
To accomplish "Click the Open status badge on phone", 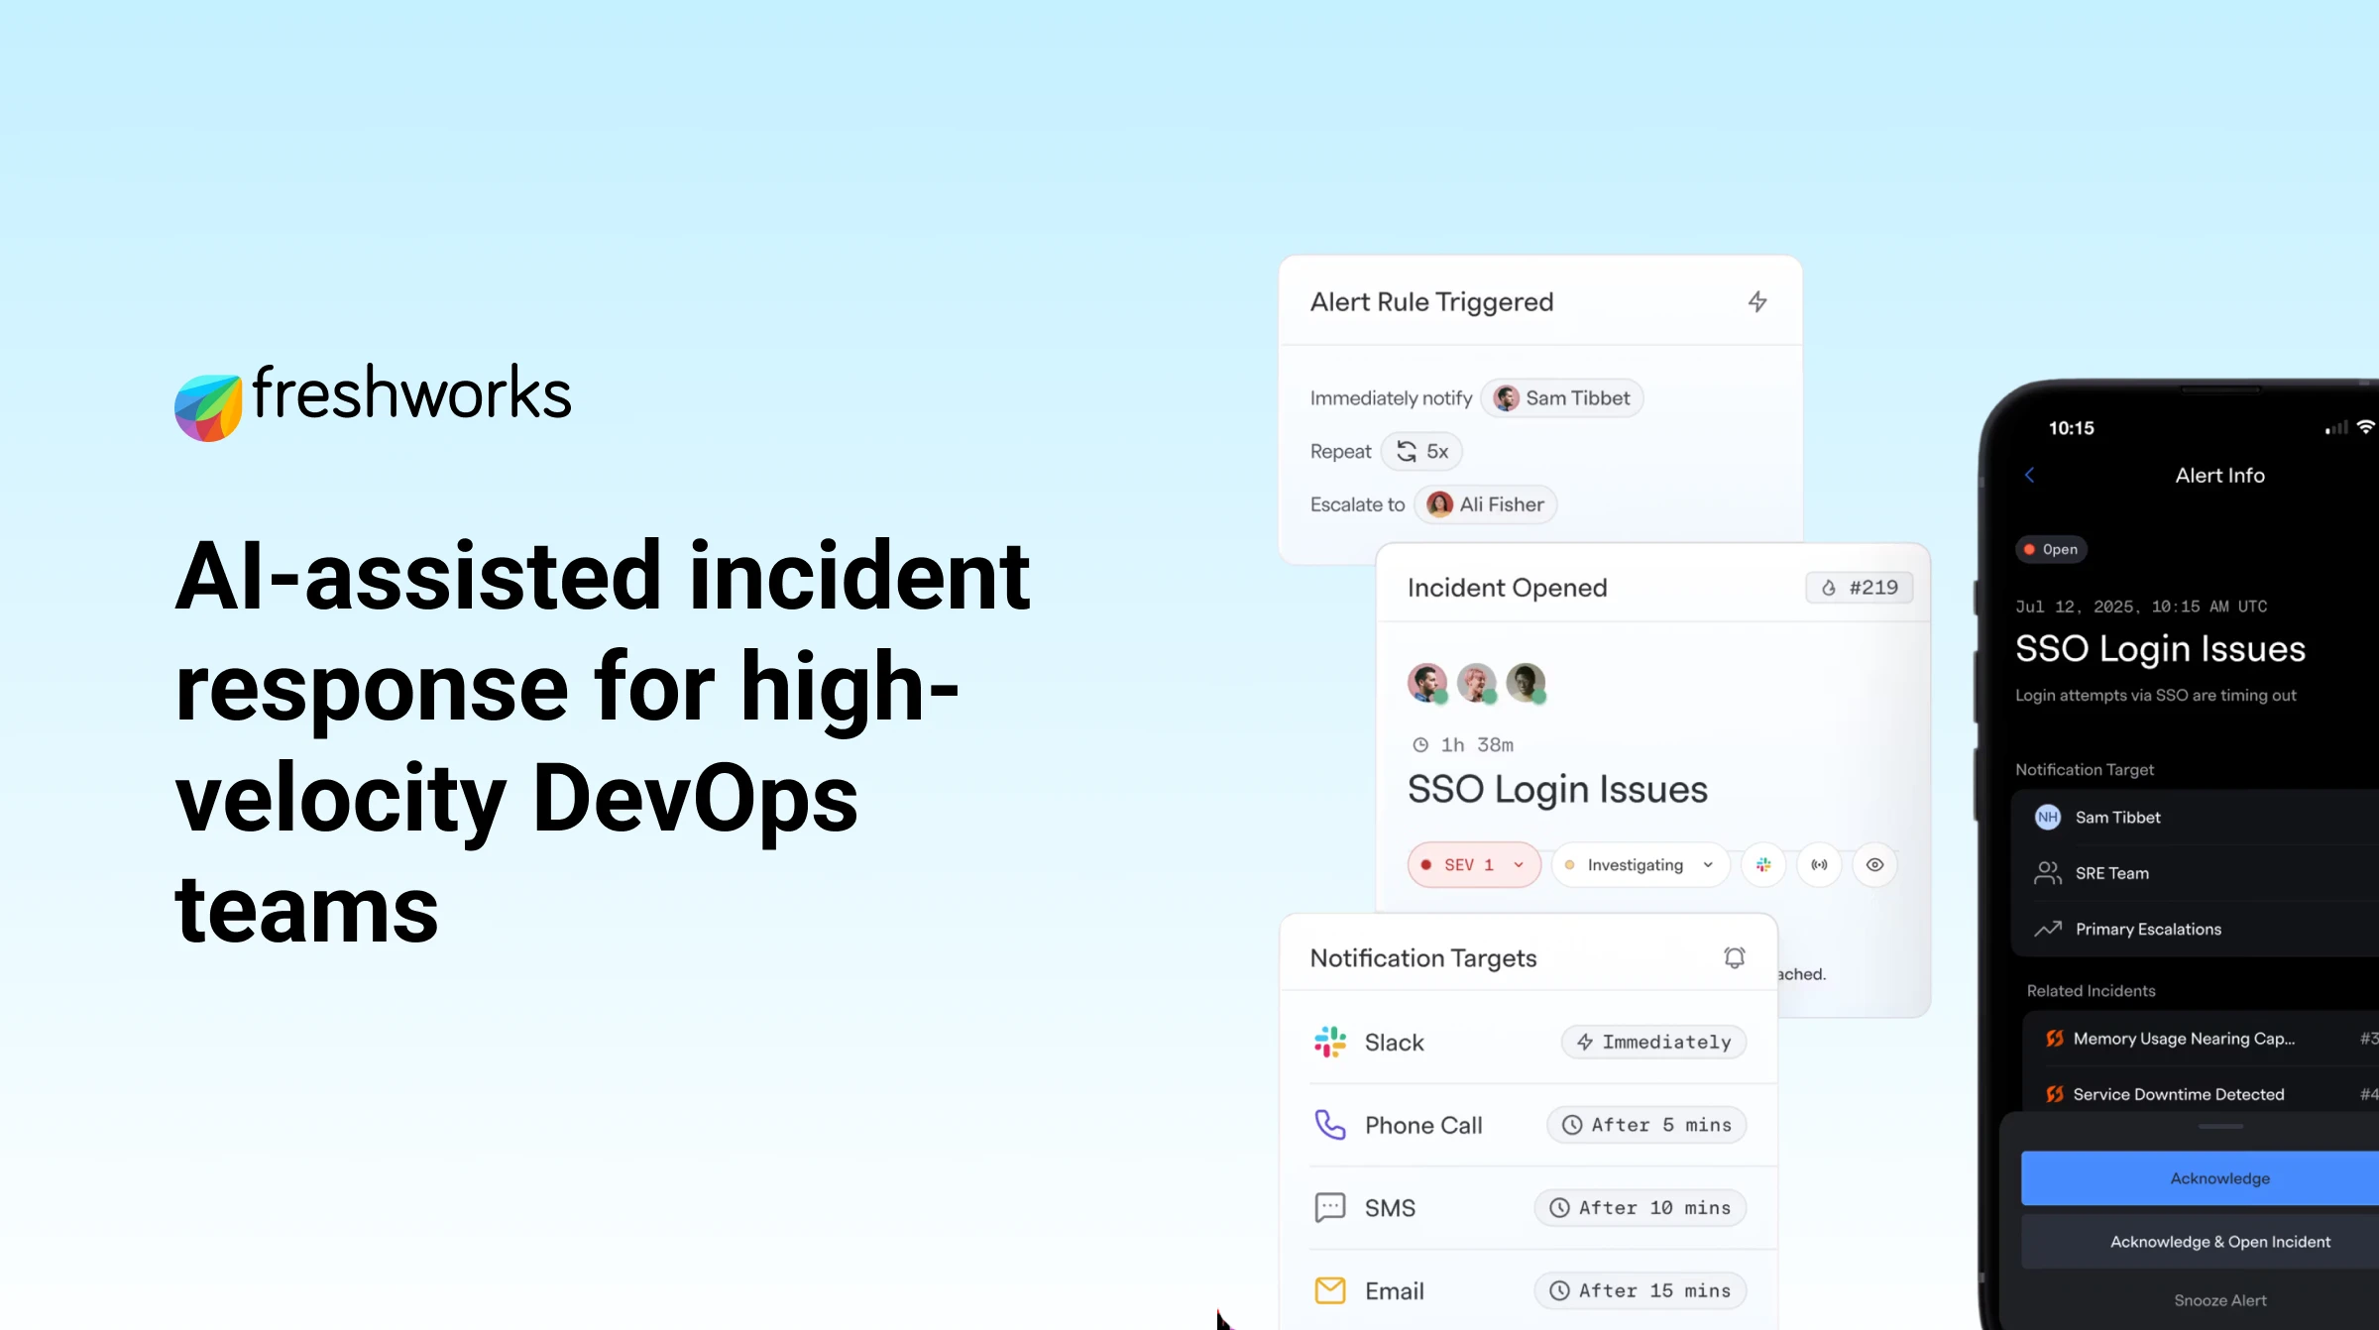I will coord(2051,549).
